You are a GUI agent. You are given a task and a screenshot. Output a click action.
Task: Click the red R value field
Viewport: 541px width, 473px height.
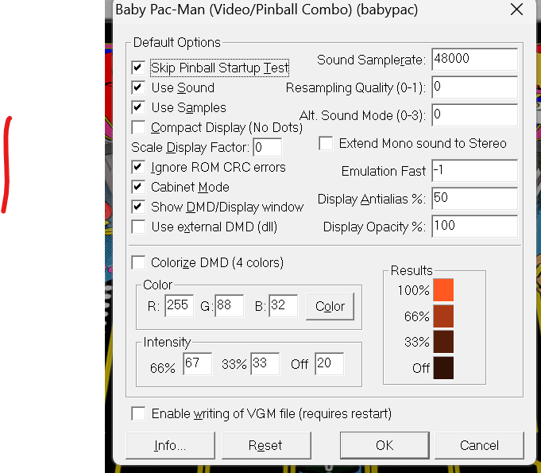coord(179,305)
